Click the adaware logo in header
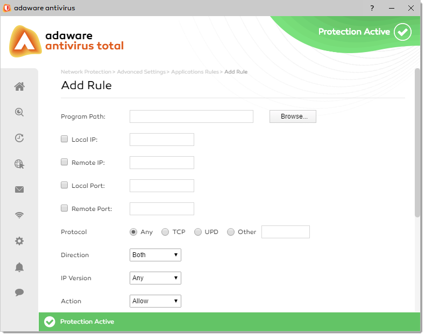Viewport: 425px width, 336px height. [25, 41]
